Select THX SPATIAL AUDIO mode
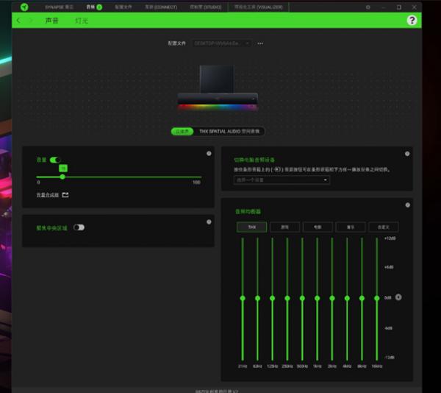This screenshot has height=393, width=441. coord(229,132)
